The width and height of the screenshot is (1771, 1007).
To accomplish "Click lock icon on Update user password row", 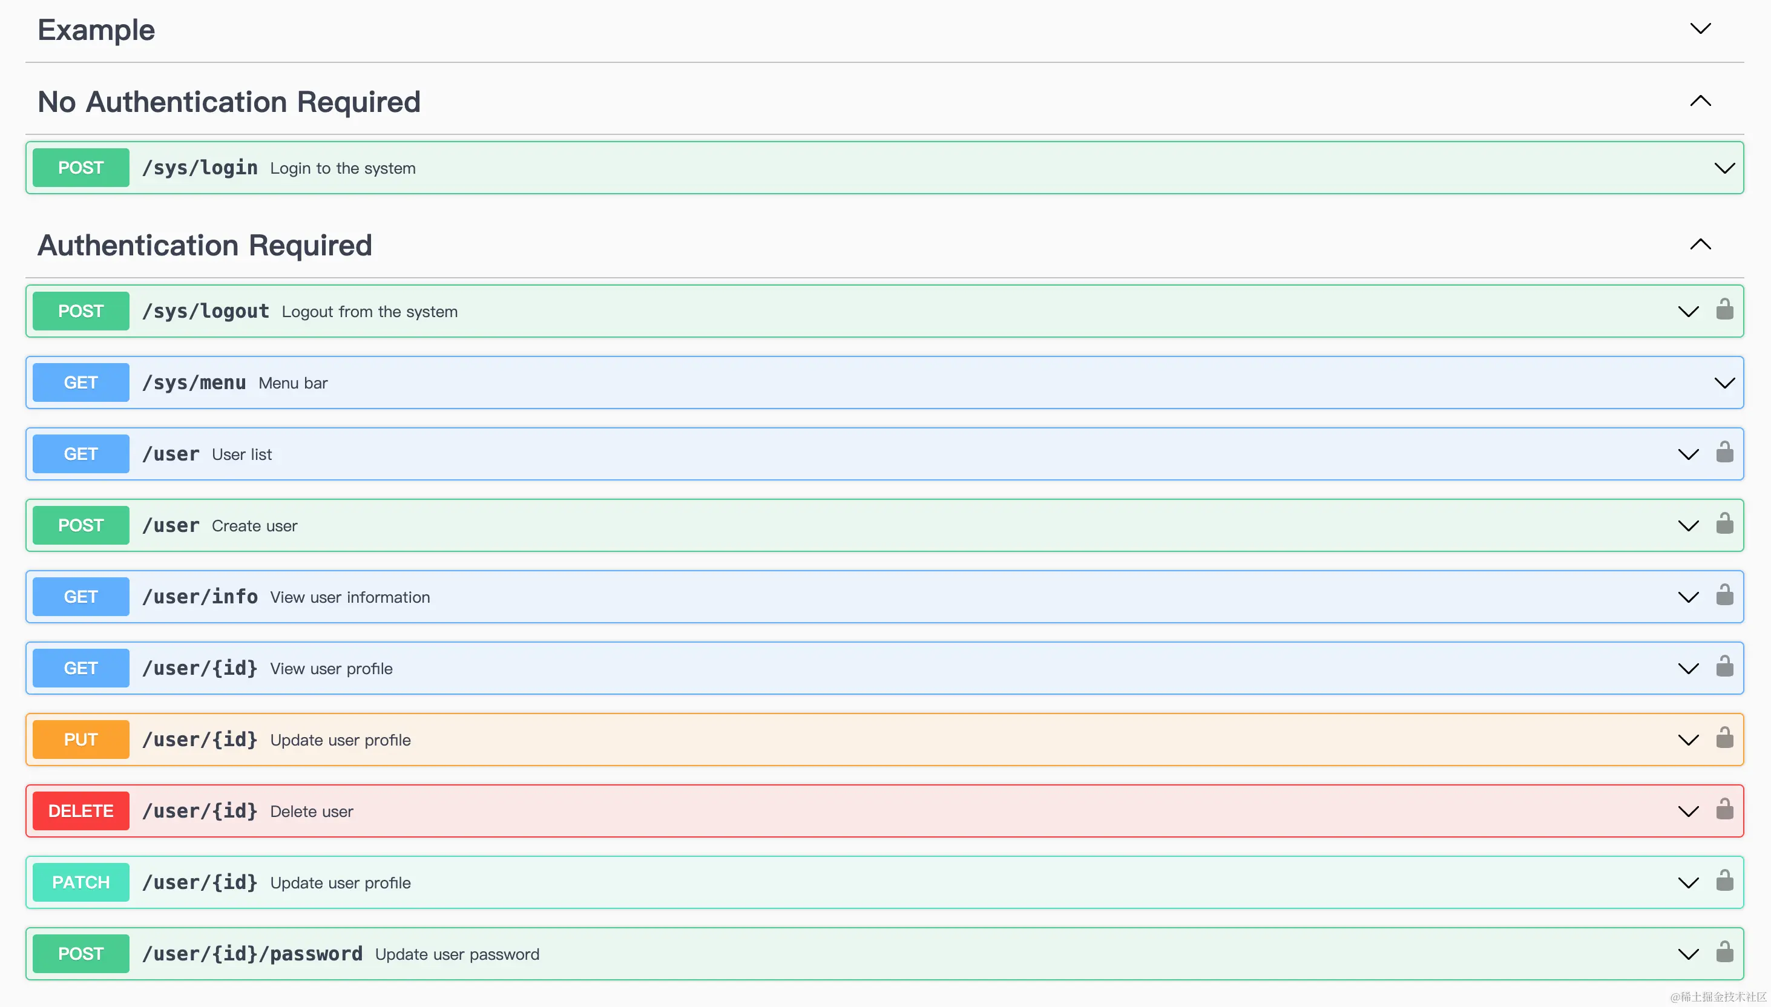I will coord(1724,953).
